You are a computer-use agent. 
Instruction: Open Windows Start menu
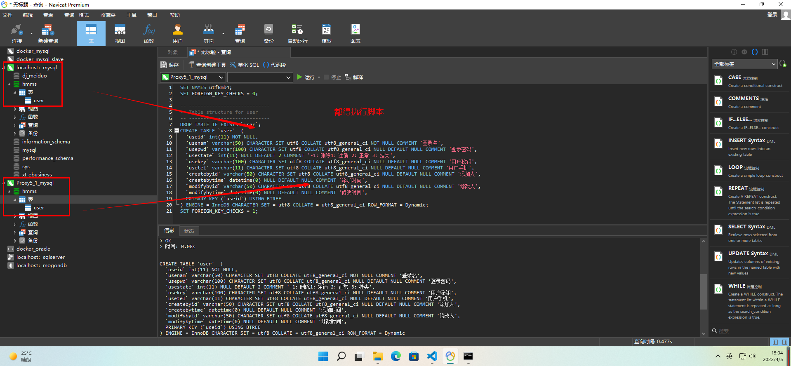(x=323, y=356)
